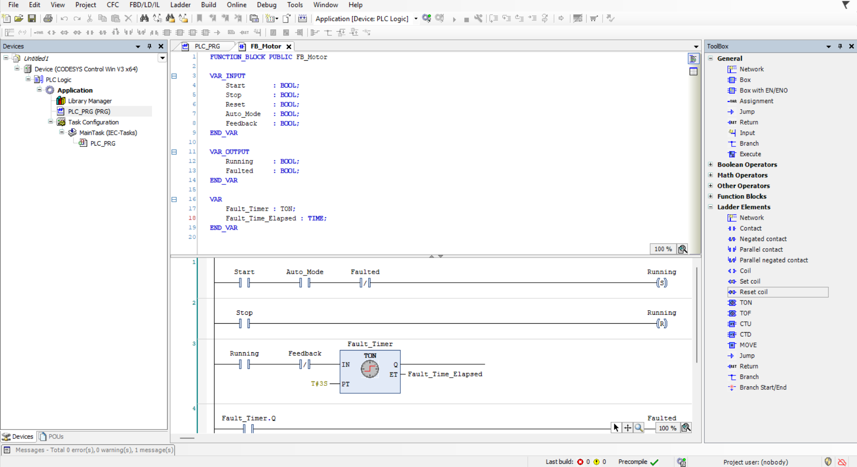Image resolution: width=857 pixels, height=467 pixels.
Task: Select Library Manager in device tree
Action: tap(89, 101)
